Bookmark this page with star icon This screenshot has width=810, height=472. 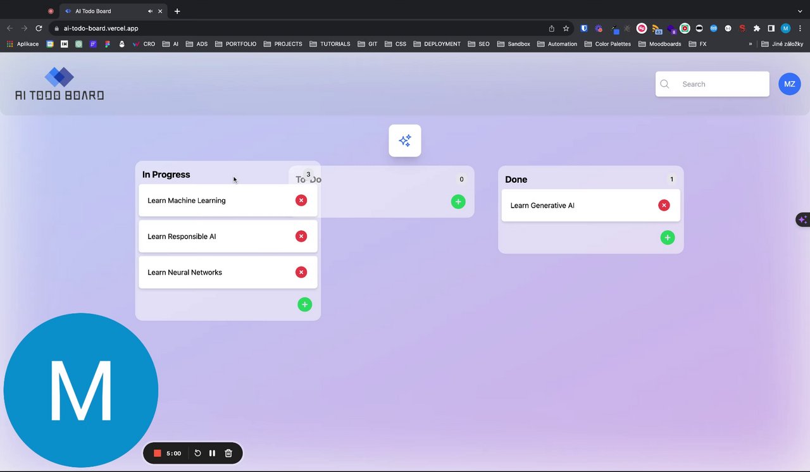(566, 28)
